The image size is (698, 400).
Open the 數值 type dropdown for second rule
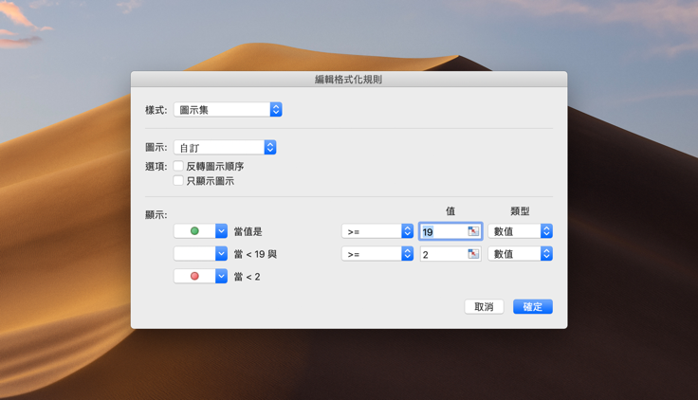520,254
